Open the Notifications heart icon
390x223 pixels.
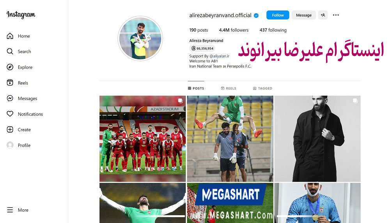click(10, 114)
